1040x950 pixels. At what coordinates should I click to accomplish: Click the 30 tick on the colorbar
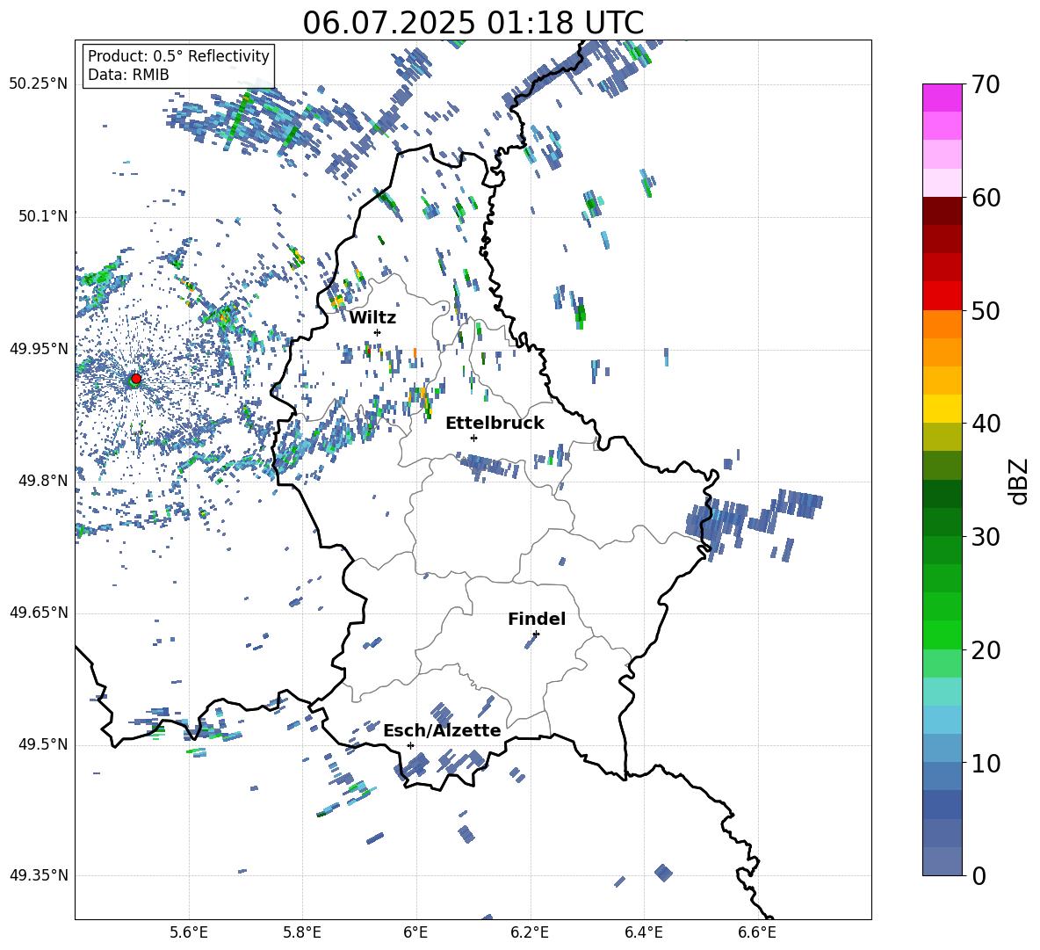click(x=985, y=537)
